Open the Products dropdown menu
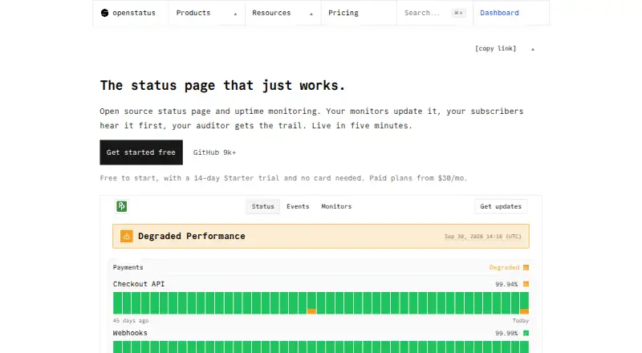Viewport: 642px width, 353px height. (x=207, y=13)
